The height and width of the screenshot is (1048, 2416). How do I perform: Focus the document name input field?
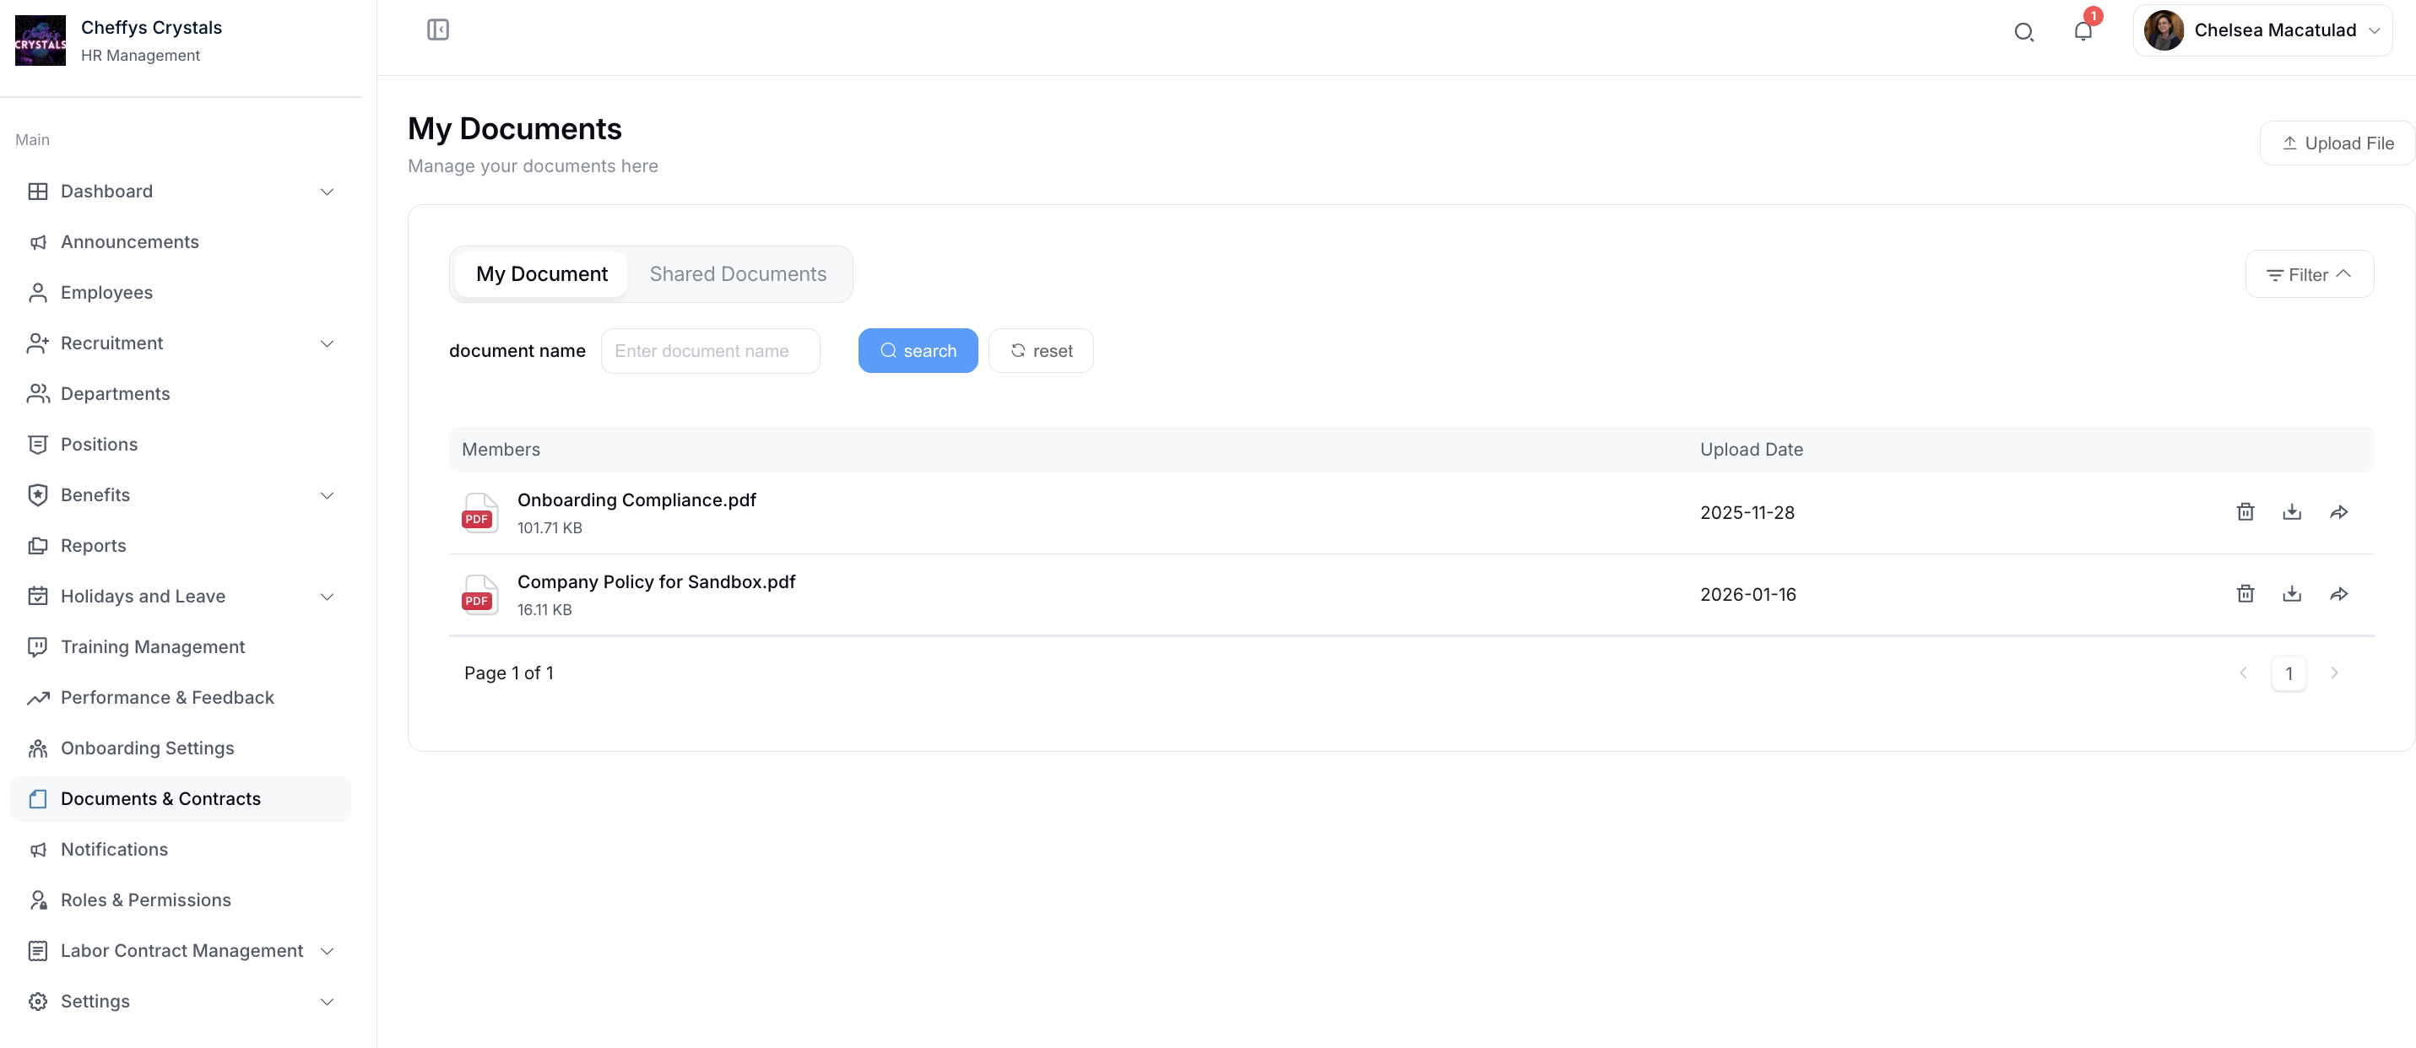pyautogui.click(x=710, y=350)
